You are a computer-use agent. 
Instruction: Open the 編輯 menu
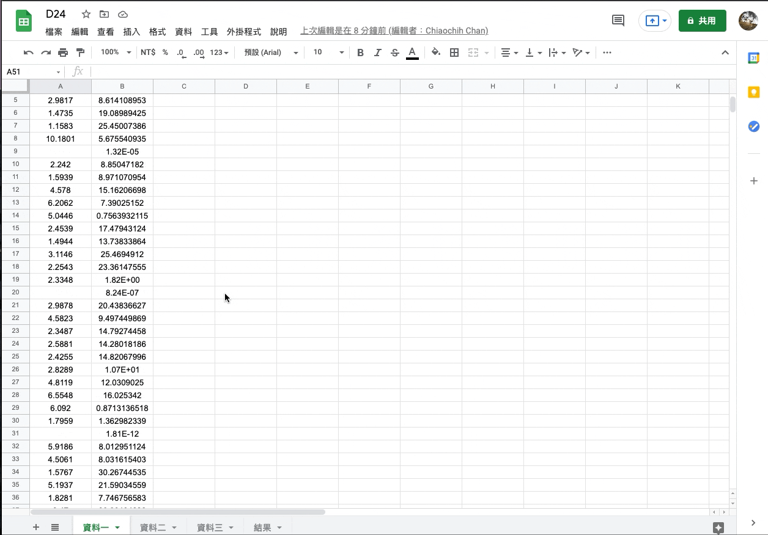[79, 31]
